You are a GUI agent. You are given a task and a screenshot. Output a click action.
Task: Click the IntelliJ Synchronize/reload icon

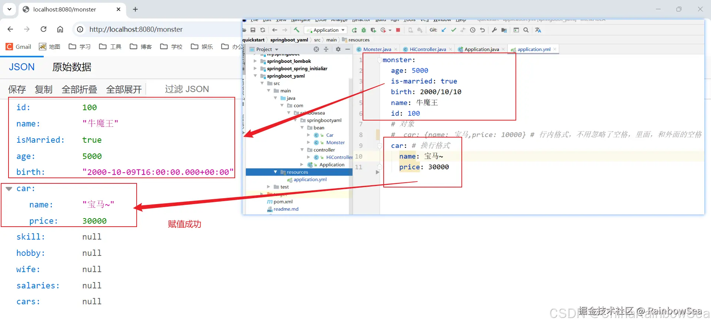point(263,30)
